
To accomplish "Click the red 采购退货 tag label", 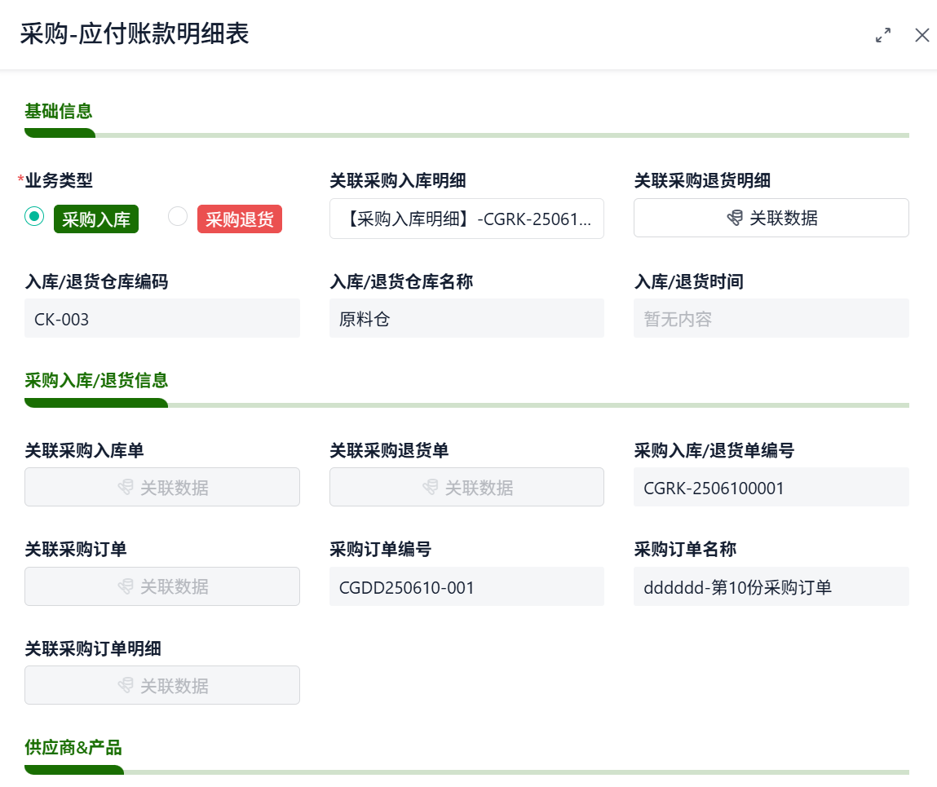I will coord(240,219).
